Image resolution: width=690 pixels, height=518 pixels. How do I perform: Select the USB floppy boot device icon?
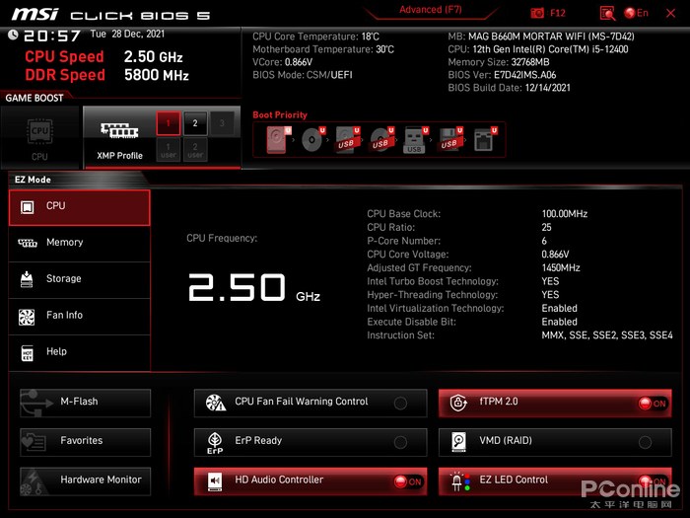point(450,140)
